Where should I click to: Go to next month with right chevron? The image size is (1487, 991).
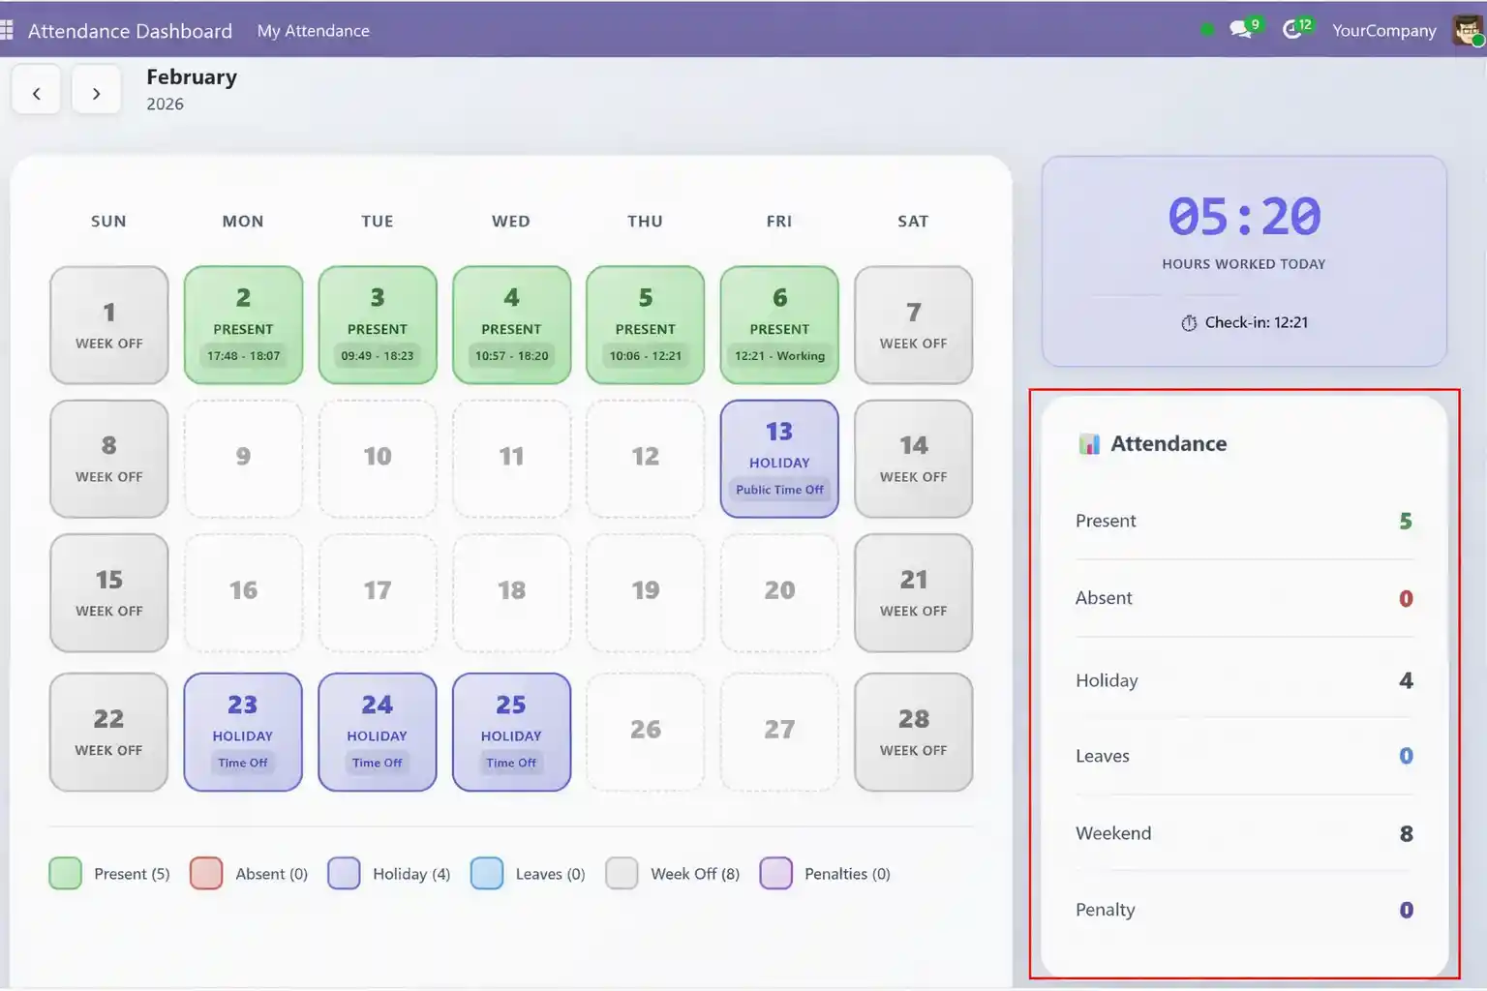tap(96, 92)
